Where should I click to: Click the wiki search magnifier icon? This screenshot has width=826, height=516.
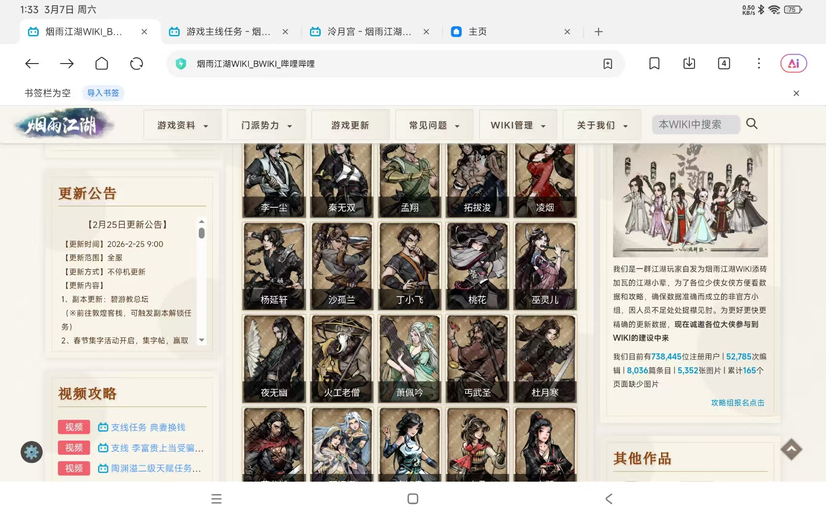pyautogui.click(x=752, y=124)
